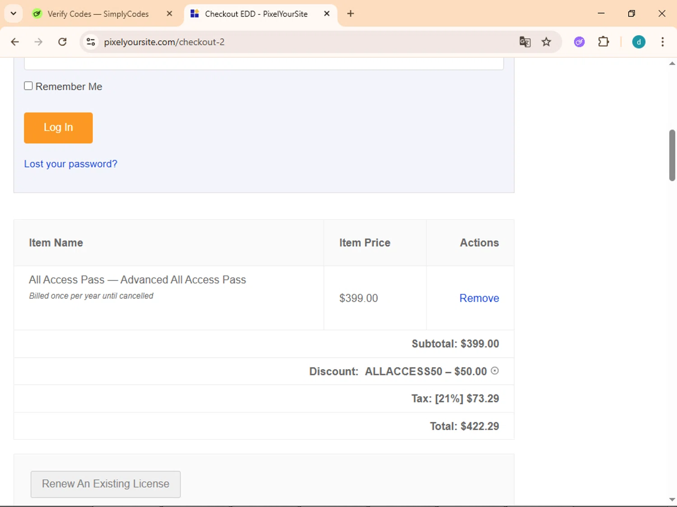This screenshot has width=677, height=507.
Task: Click Renew An Existing License button
Action: [106, 484]
